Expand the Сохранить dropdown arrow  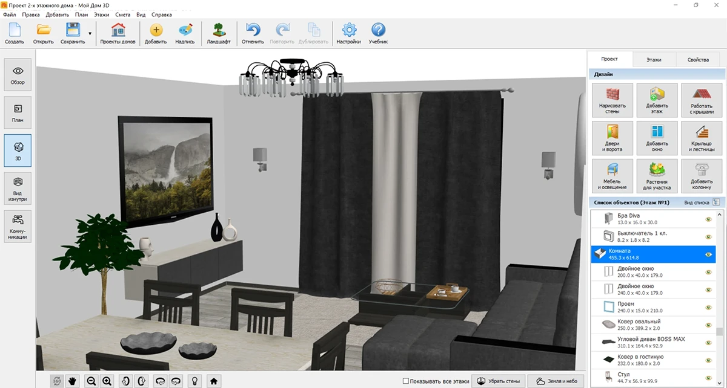[x=90, y=34]
